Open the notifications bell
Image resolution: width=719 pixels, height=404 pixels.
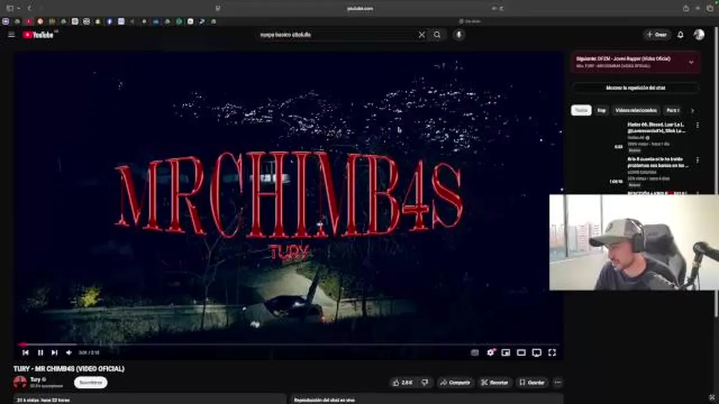[x=680, y=35]
